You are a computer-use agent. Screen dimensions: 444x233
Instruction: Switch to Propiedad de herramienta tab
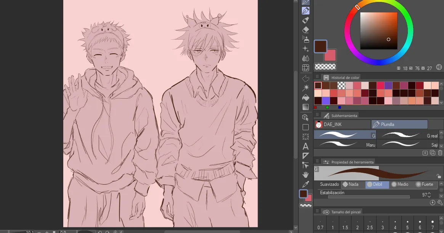[348, 162]
